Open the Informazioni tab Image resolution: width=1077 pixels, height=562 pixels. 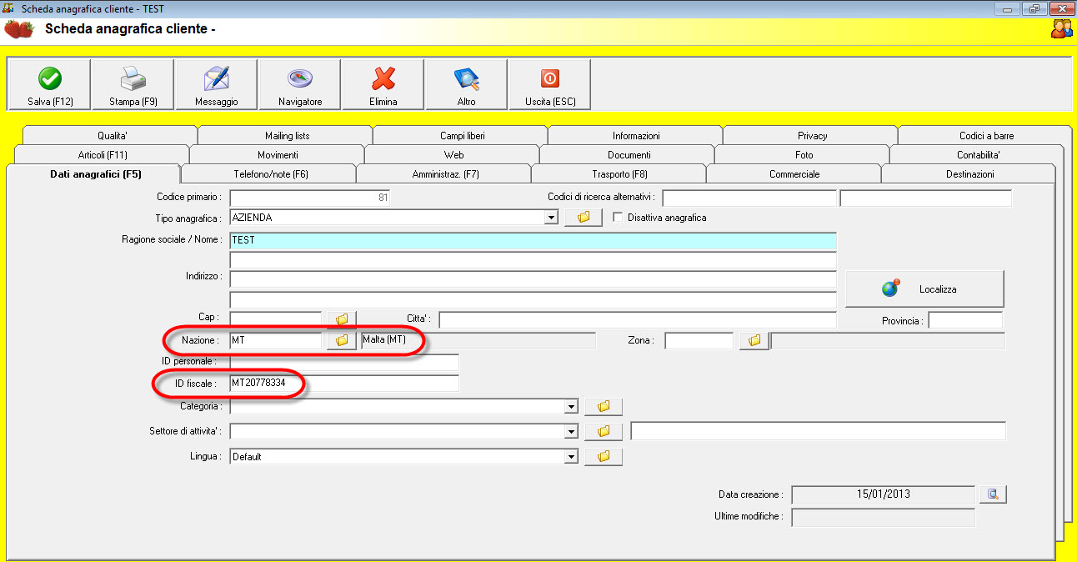click(x=636, y=135)
